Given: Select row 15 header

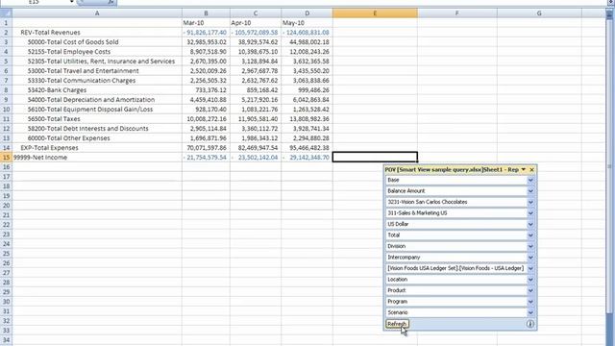Looking at the screenshot, I should click(6, 158).
